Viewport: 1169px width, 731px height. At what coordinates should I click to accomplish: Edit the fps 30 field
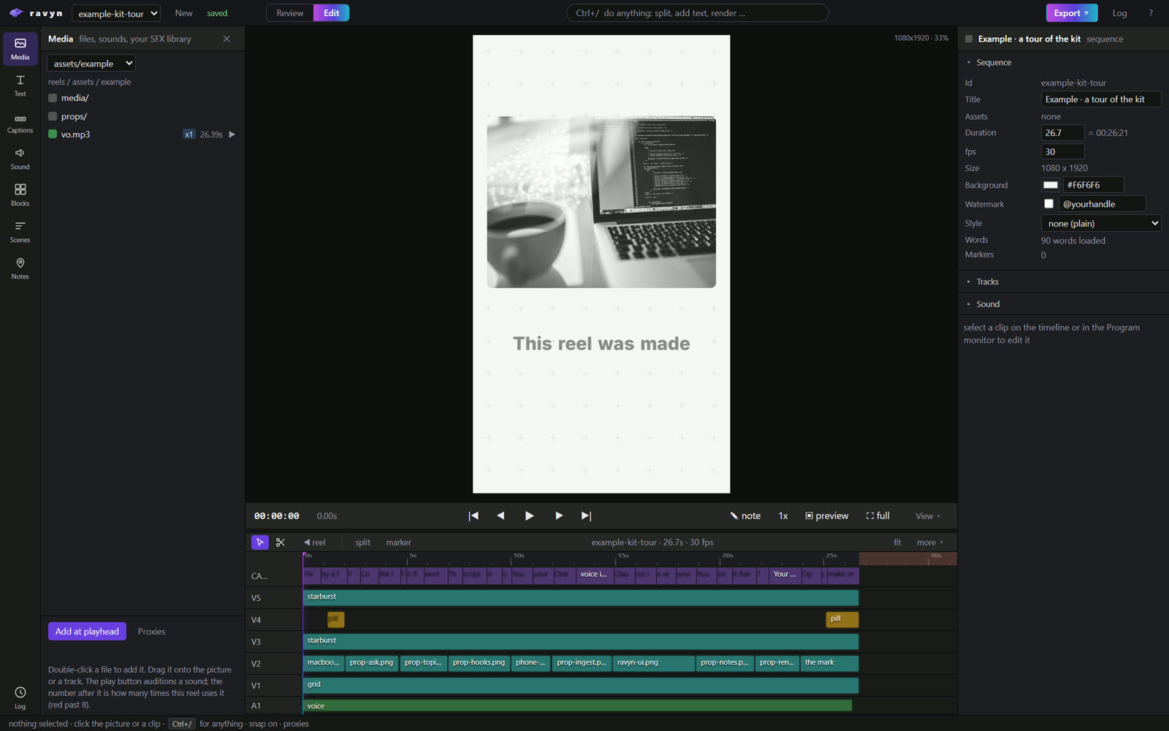1062,152
